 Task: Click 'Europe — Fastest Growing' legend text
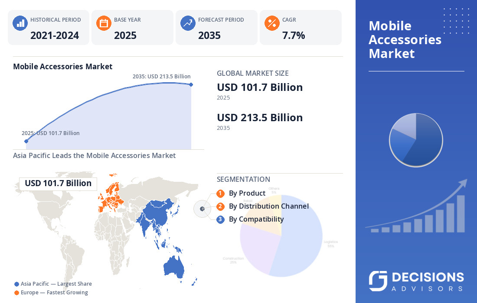55,293
